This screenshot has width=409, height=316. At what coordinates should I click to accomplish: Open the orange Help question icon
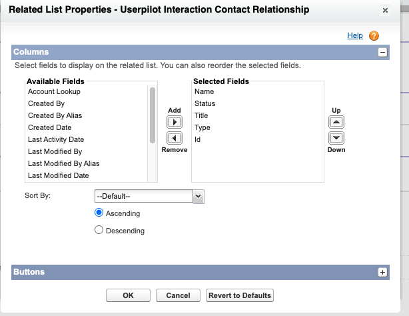(x=374, y=36)
